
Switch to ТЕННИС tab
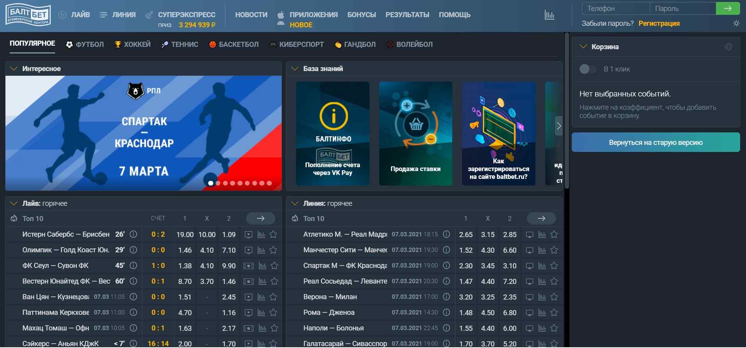pos(180,45)
